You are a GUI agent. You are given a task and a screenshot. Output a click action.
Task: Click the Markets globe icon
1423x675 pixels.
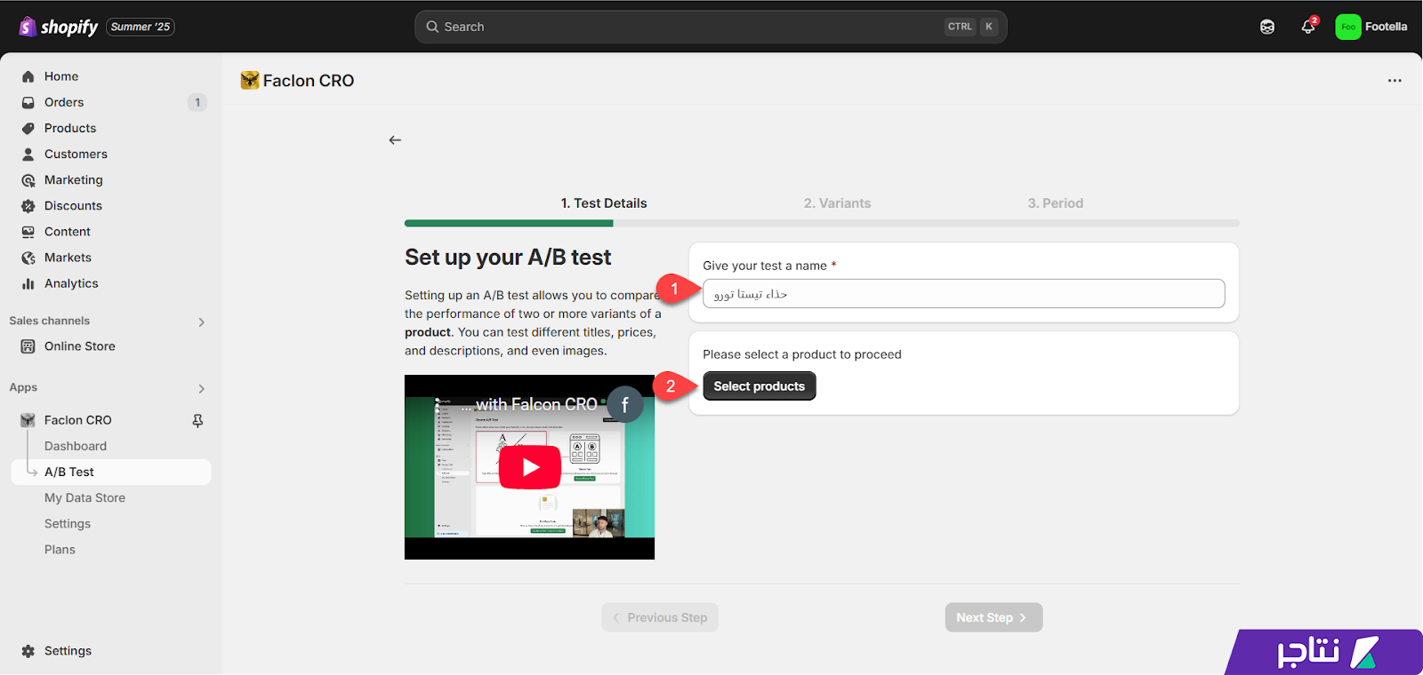(x=28, y=258)
